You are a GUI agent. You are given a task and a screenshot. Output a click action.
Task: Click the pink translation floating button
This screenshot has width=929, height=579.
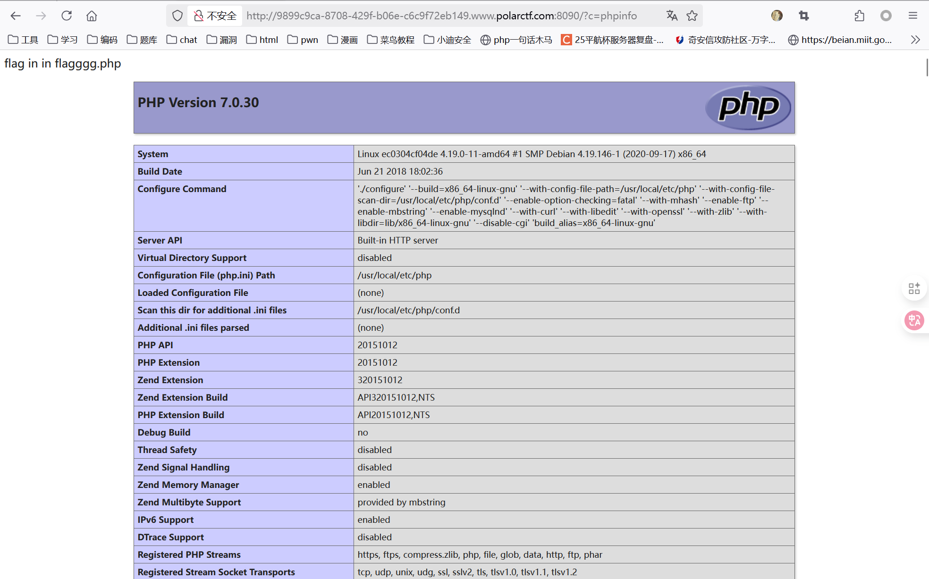tap(914, 320)
